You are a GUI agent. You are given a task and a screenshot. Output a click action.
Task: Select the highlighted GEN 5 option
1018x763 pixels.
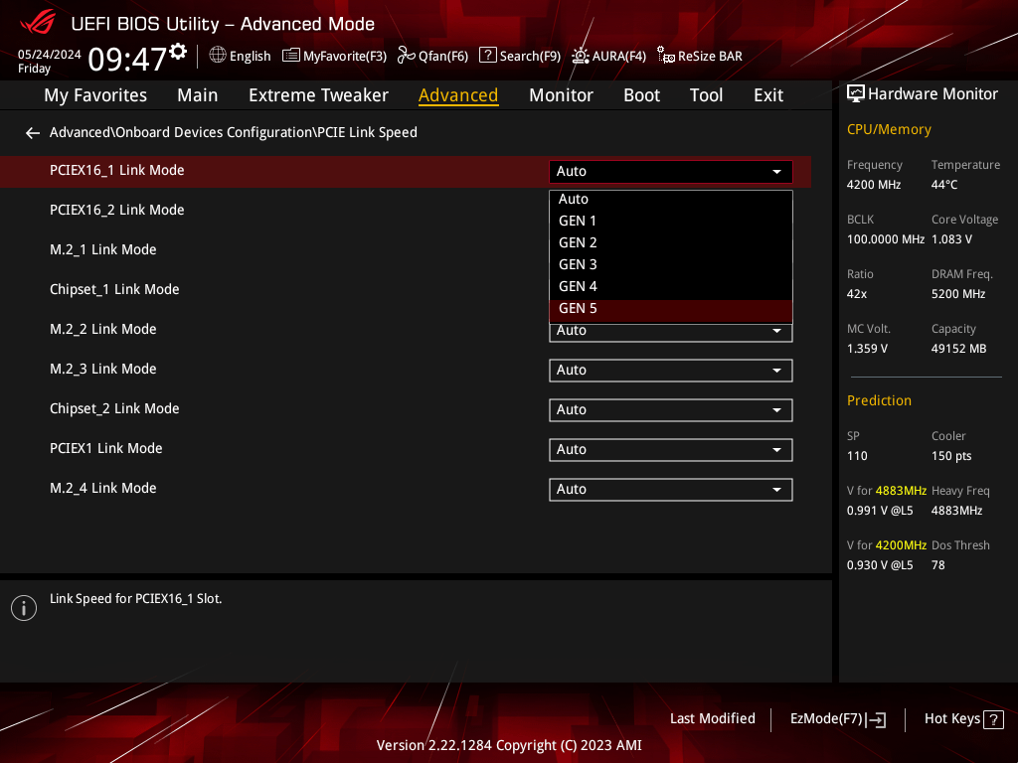pos(671,310)
